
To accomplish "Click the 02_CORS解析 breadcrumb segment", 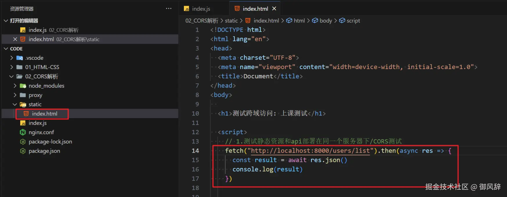I will (x=202, y=21).
